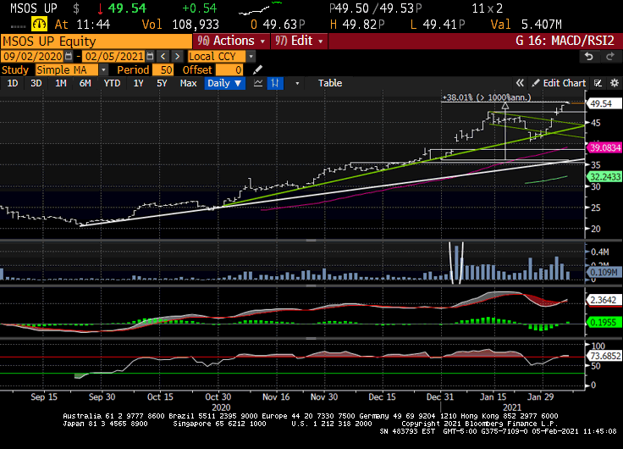Expand Local CCY currency dropdown
Viewport: 623px width, 449px height.
[251, 57]
